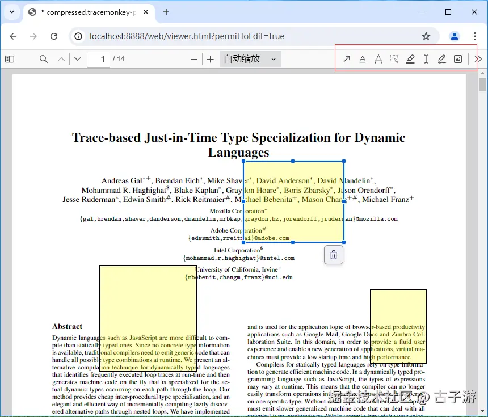Click the Abstract heading text
The image size is (488, 417).
[67, 326]
